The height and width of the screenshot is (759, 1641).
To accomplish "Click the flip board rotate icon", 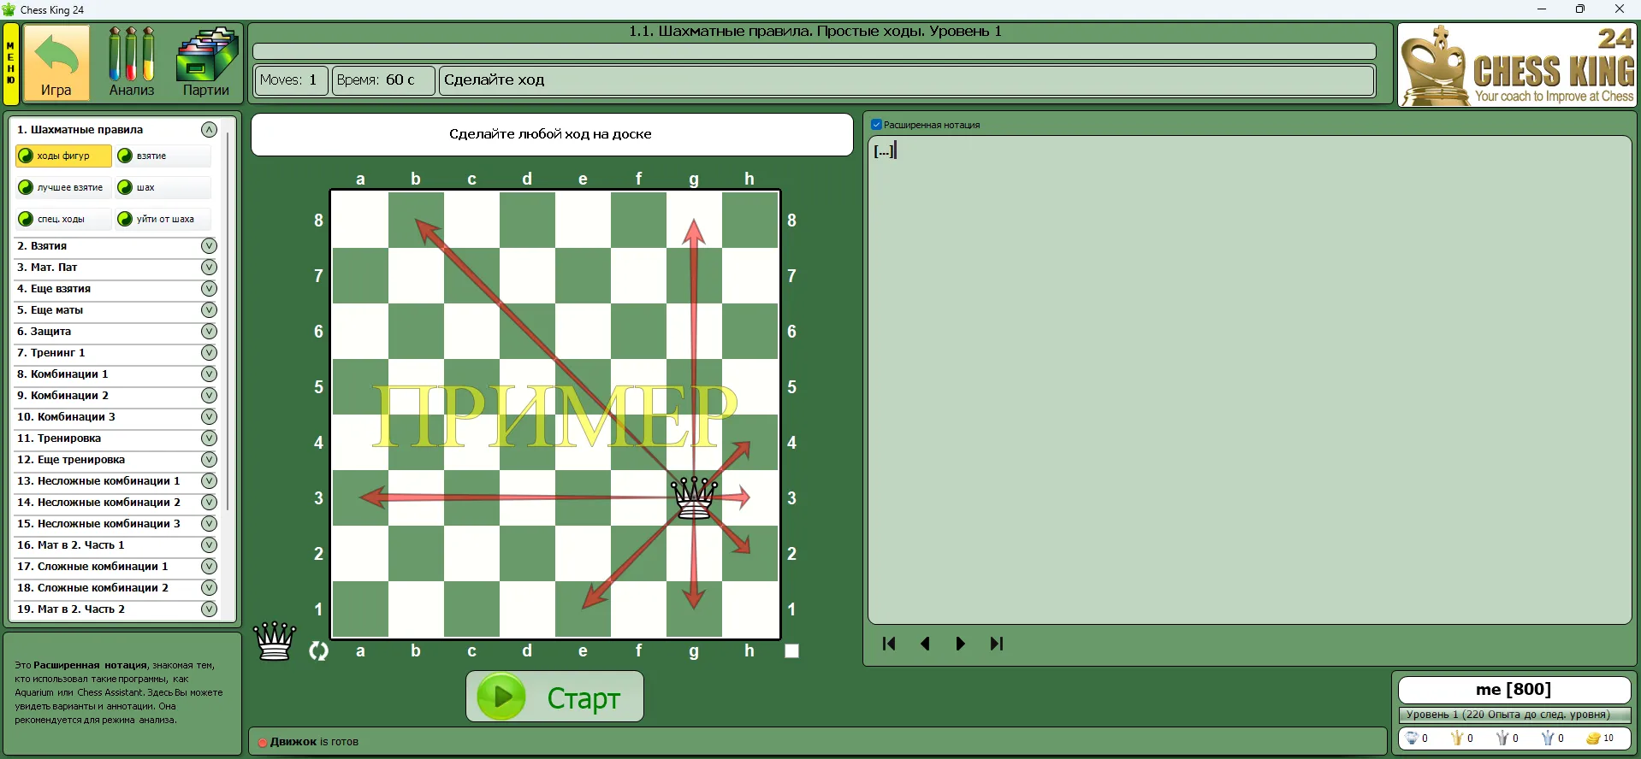I will 318,651.
